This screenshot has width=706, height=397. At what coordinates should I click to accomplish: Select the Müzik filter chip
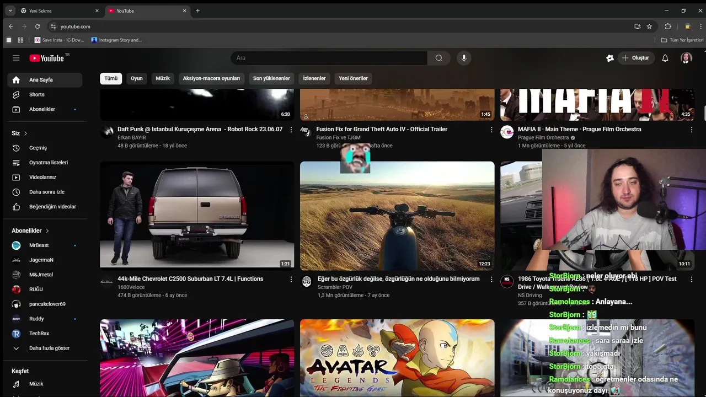click(x=163, y=78)
